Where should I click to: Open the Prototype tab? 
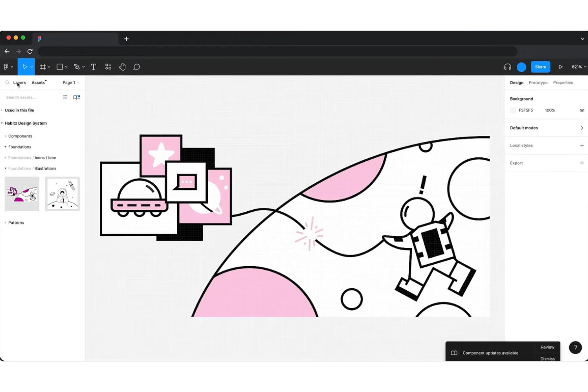point(538,83)
